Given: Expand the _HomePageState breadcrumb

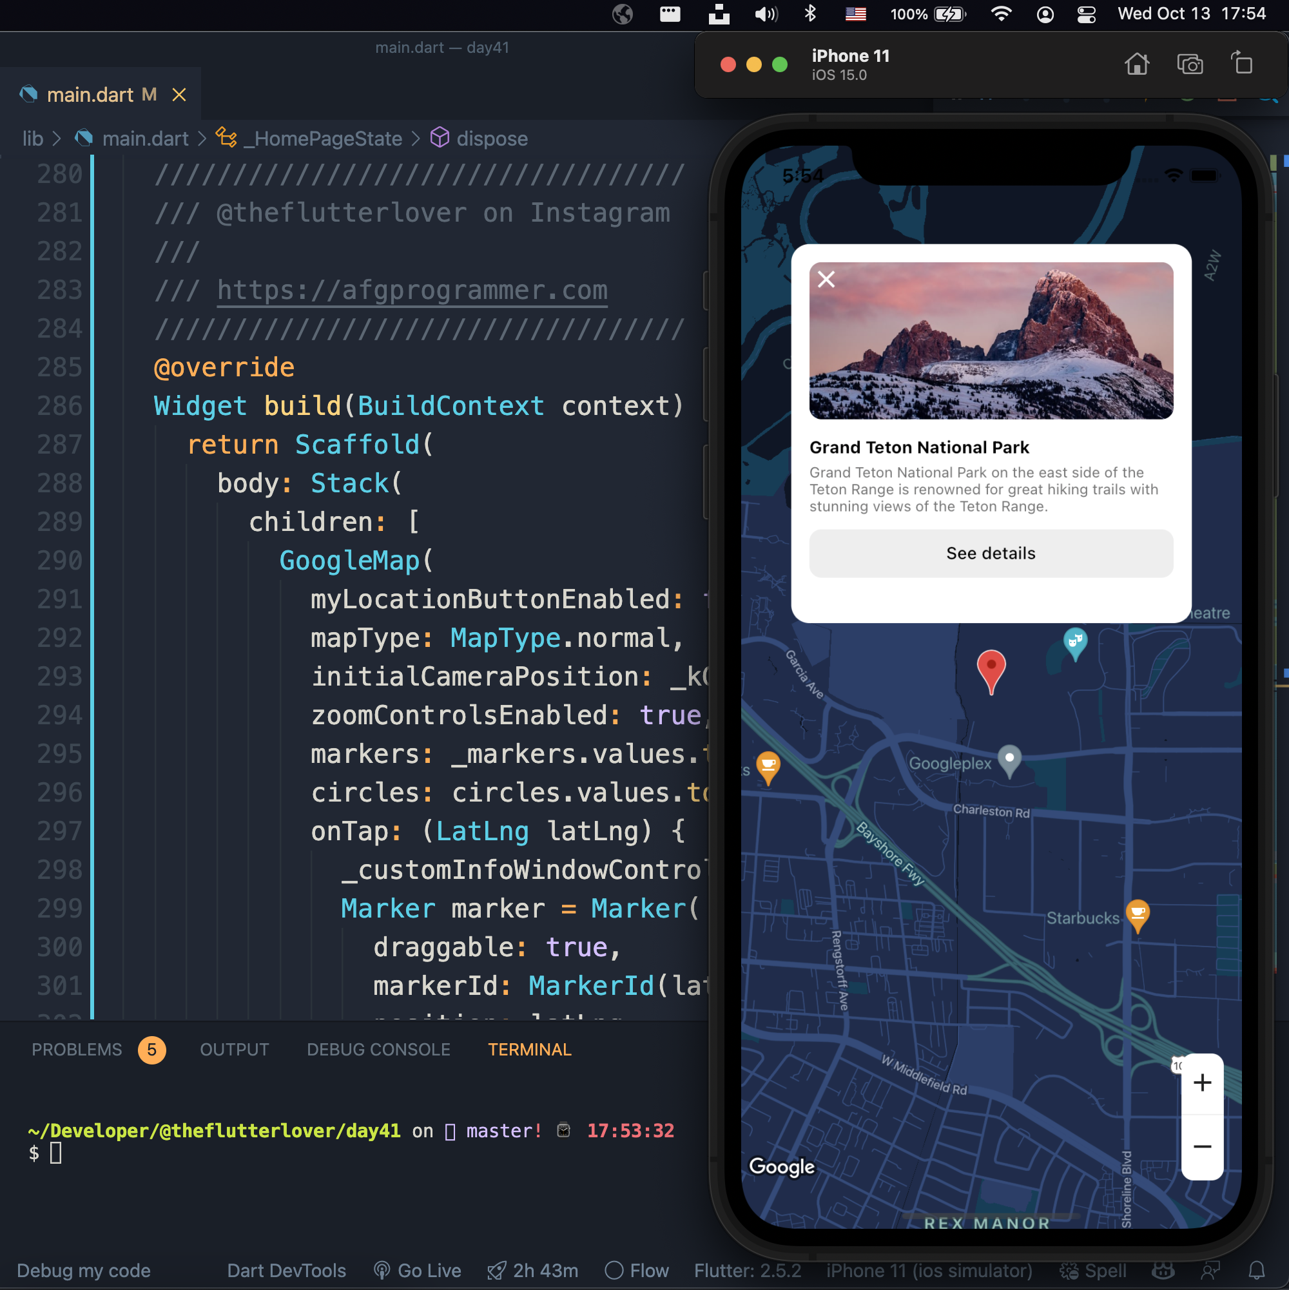Looking at the screenshot, I should click(x=323, y=139).
